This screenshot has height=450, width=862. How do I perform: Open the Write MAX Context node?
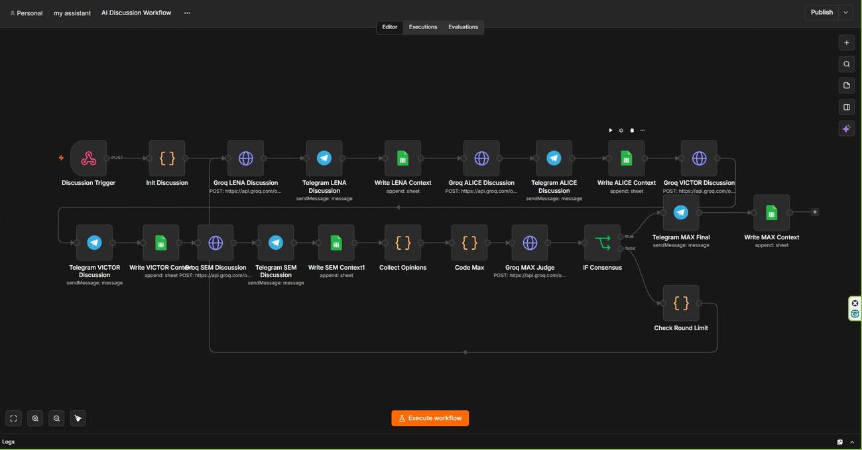point(771,213)
